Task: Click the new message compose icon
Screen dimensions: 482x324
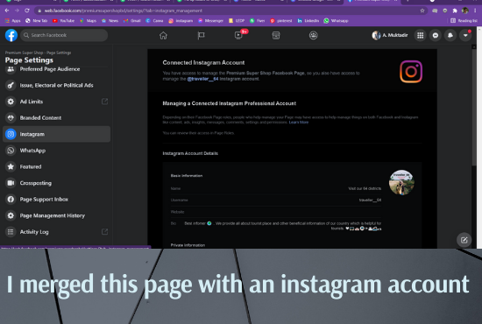Action: pyautogui.click(x=464, y=240)
